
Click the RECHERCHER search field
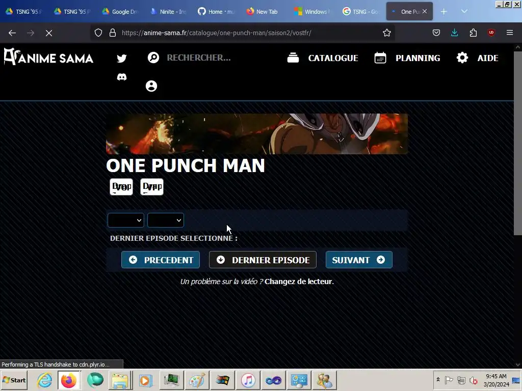(199, 58)
